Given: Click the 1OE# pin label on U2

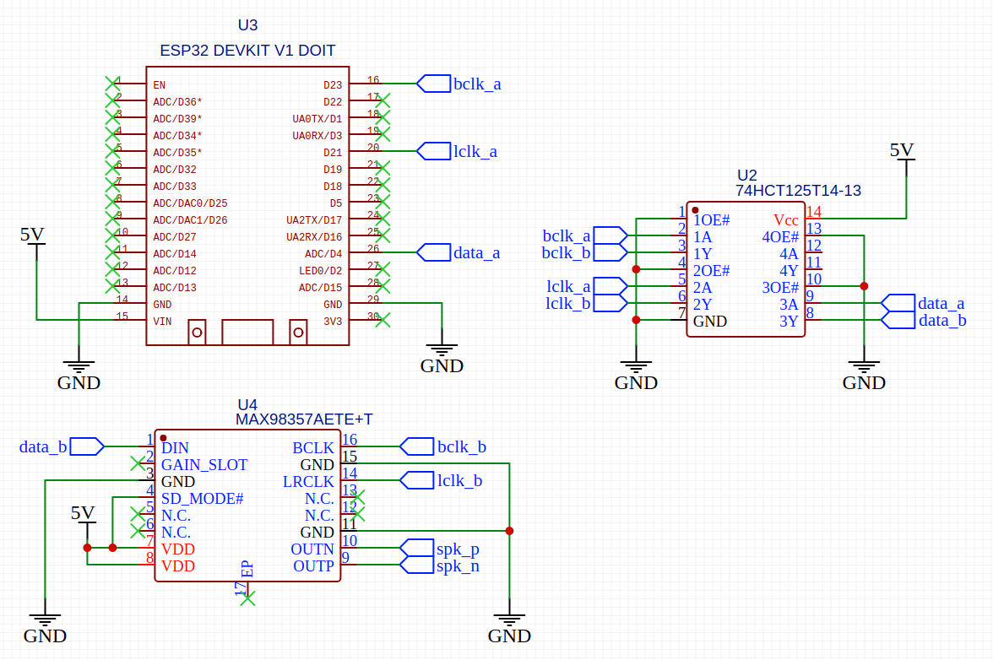Looking at the screenshot, I should 711,220.
